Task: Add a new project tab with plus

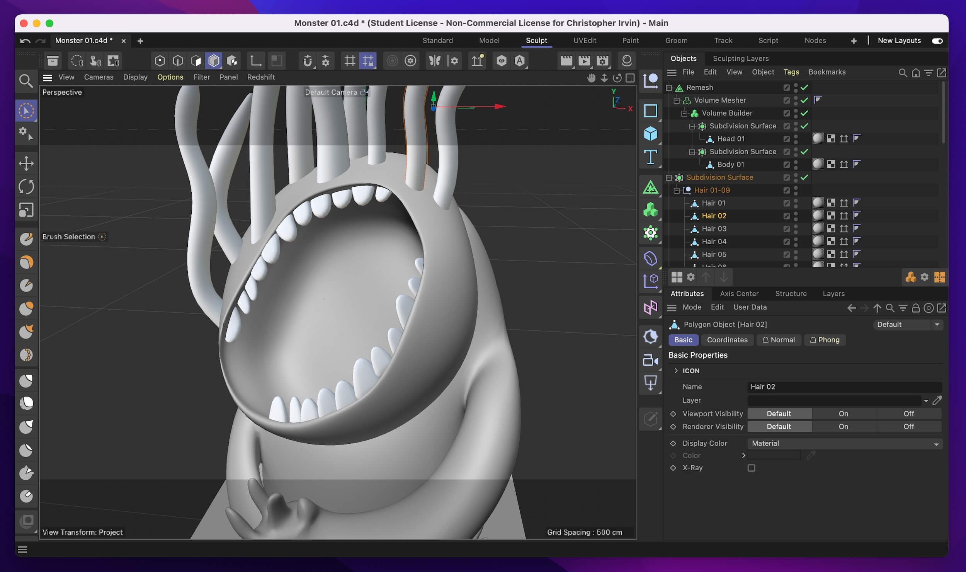Action: point(140,41)
